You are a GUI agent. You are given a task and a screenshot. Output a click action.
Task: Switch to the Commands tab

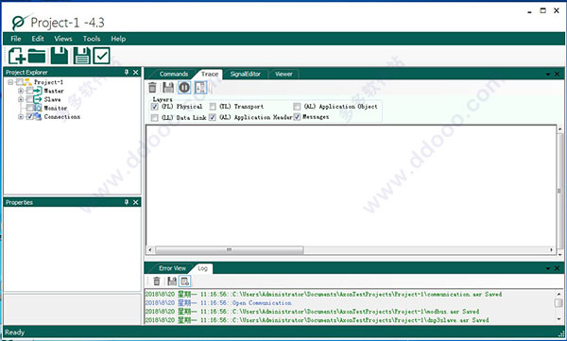tap(174, 74)
